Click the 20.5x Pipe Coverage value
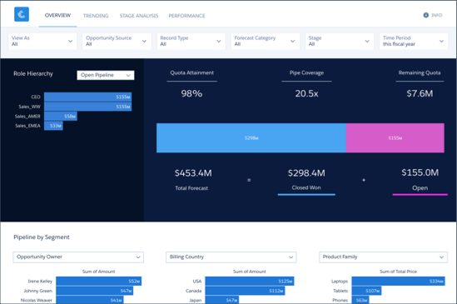The image size is (457, 304). pyautogui.click(x=306, y=93)
